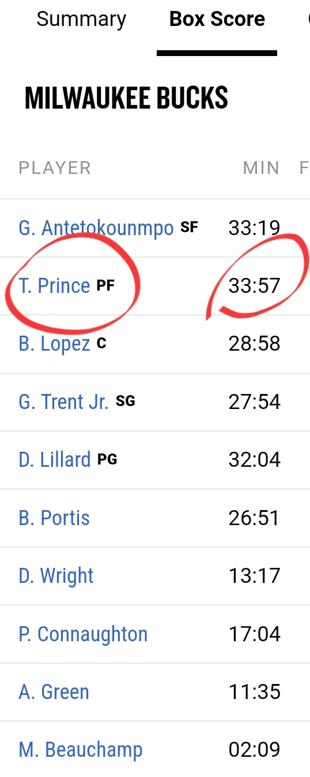Switch to the Summary tab
Image resolution: width=310 pixels, height=777 pixels.
pos(81,20)
